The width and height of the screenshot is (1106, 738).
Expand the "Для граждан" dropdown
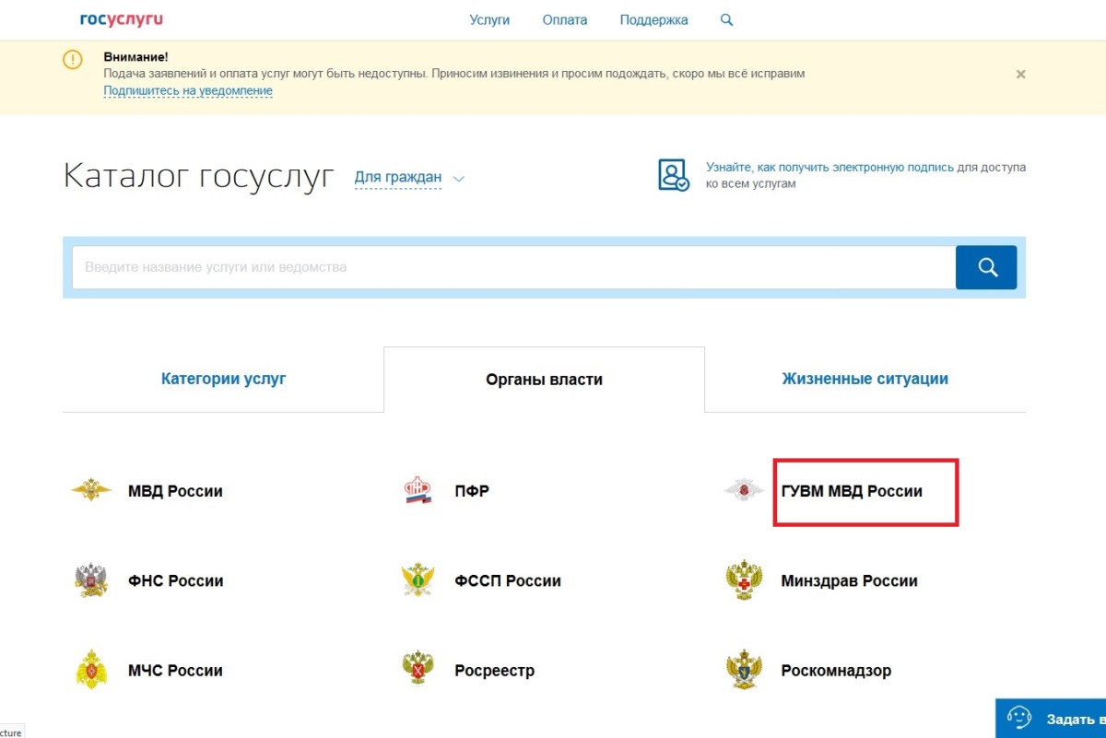(408, 178)
